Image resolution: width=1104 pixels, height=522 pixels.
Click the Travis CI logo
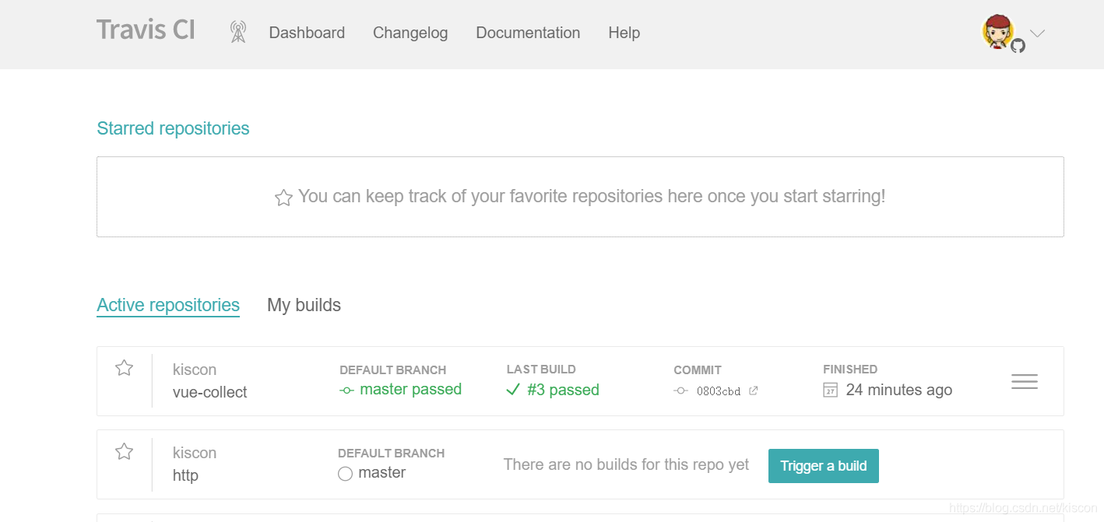click(146, 30)
